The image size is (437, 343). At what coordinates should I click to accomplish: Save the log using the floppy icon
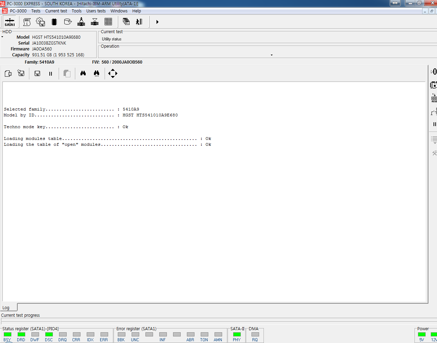[37, 73]
